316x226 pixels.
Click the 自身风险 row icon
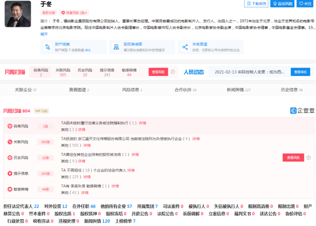point(10,126)
